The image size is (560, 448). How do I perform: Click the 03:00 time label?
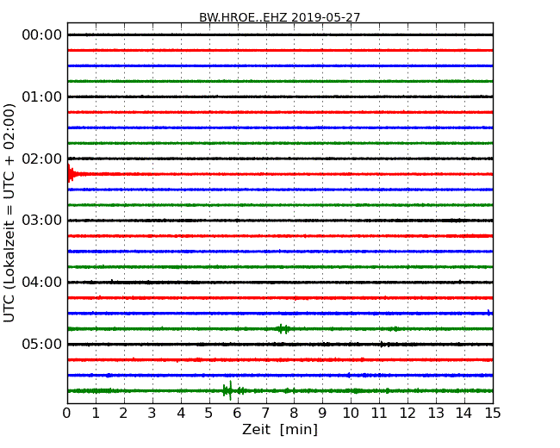pyautogui.click(x=42, y=220)
